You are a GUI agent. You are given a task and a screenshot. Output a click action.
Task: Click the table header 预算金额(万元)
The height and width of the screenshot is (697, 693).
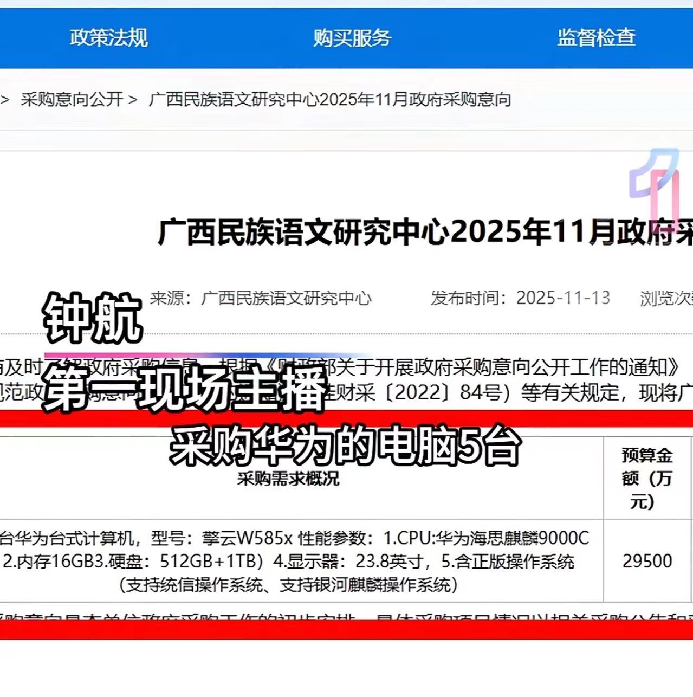coord(647,478)
